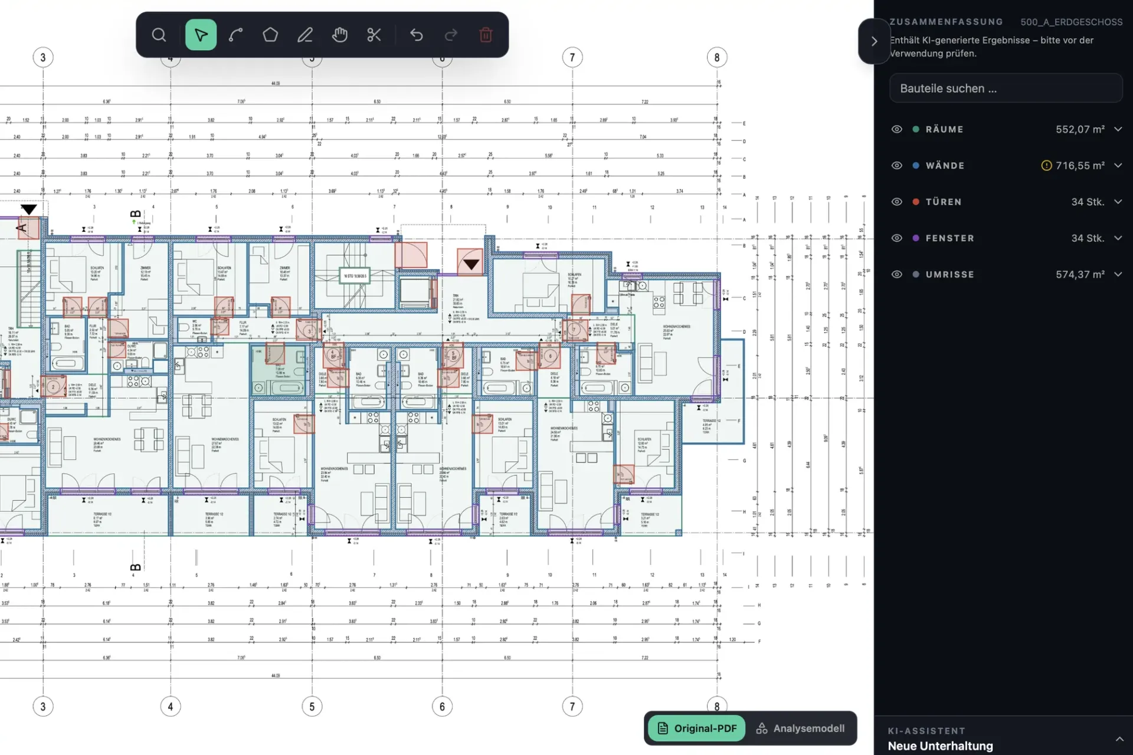Screen dimensions: 1133x755
Task: Focus the Bauteile suchen search field
Action: (x=1006, y=88)
